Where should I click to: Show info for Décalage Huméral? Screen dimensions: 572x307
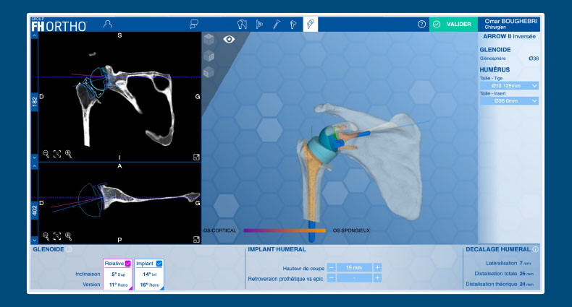point(536,249)
